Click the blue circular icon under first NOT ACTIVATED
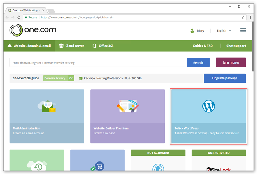Viewport: 257px width, 174px height. (158, 168)
